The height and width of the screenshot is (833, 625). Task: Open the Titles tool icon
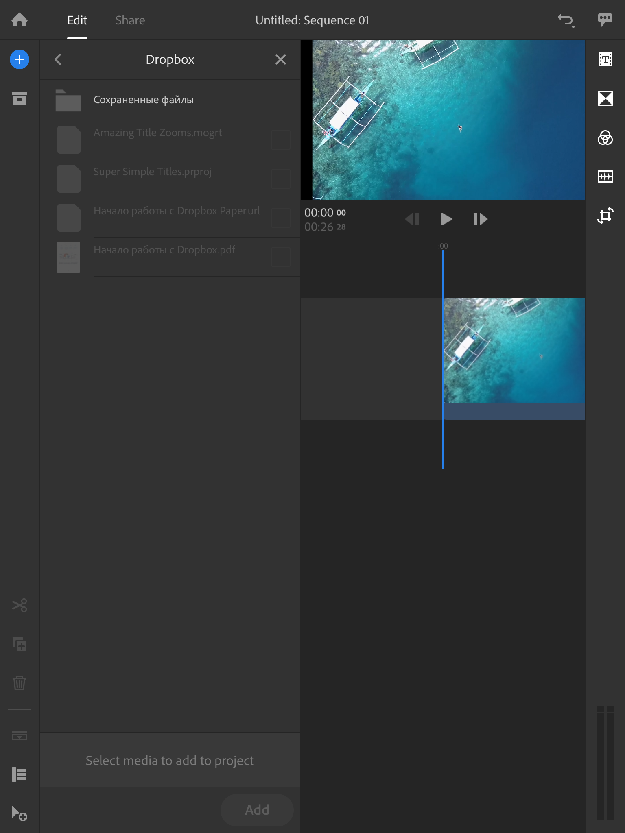click(605, 59)
